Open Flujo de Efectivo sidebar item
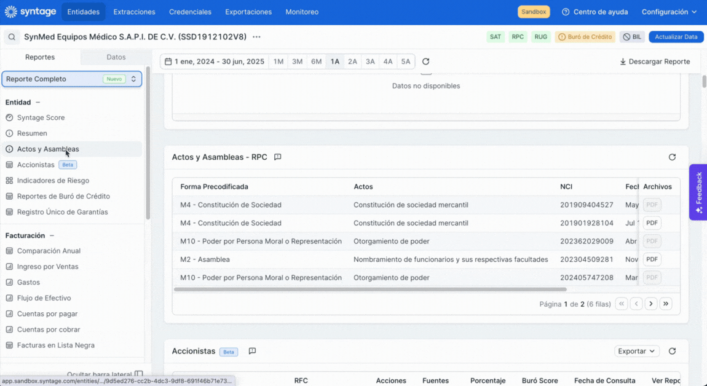This screenshot has height=386, width=707. 71,298
